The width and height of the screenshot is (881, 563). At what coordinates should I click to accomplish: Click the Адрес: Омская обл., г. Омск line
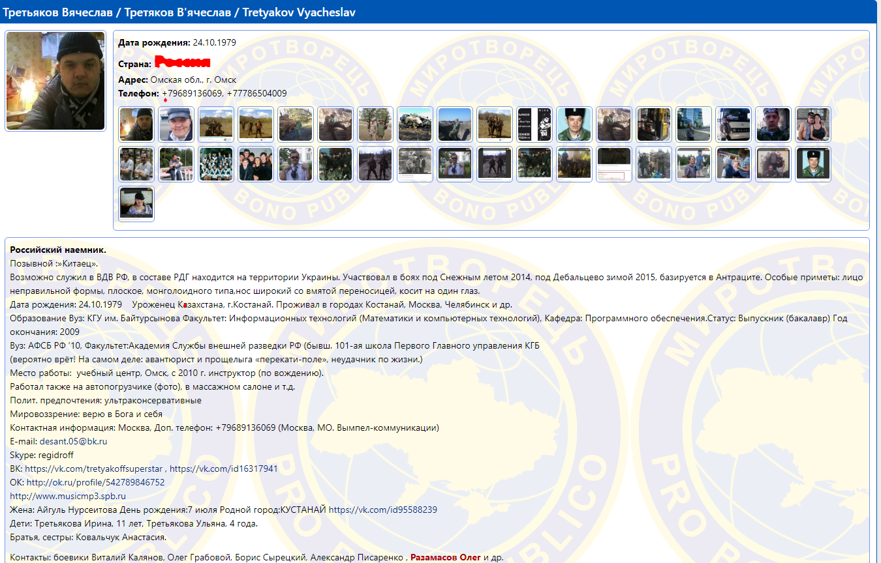point(177,80)
